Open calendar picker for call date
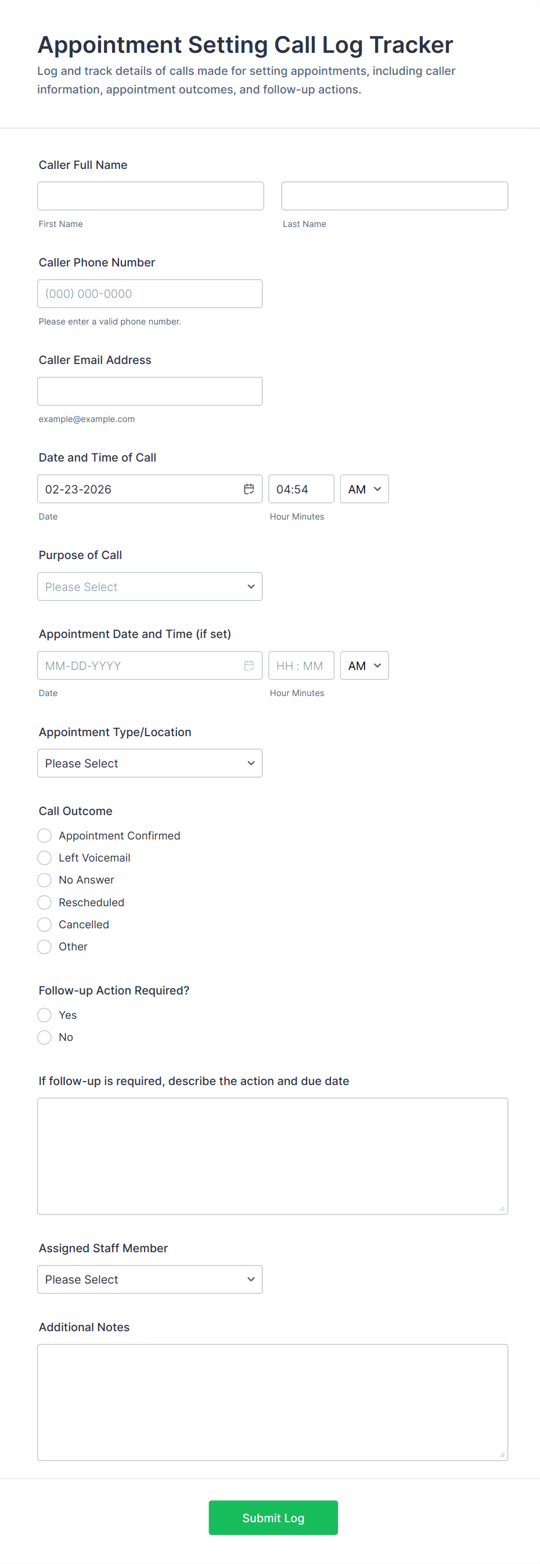The width and height of the screenshot is (540, 1564). point(249,489)
